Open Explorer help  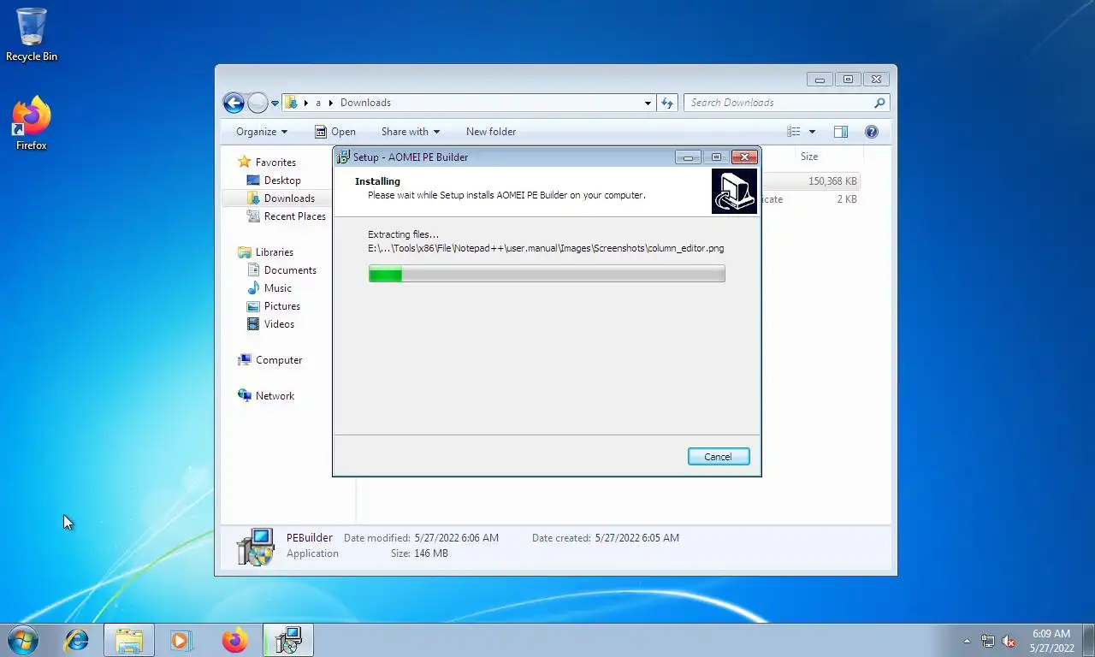click(872, 132)
